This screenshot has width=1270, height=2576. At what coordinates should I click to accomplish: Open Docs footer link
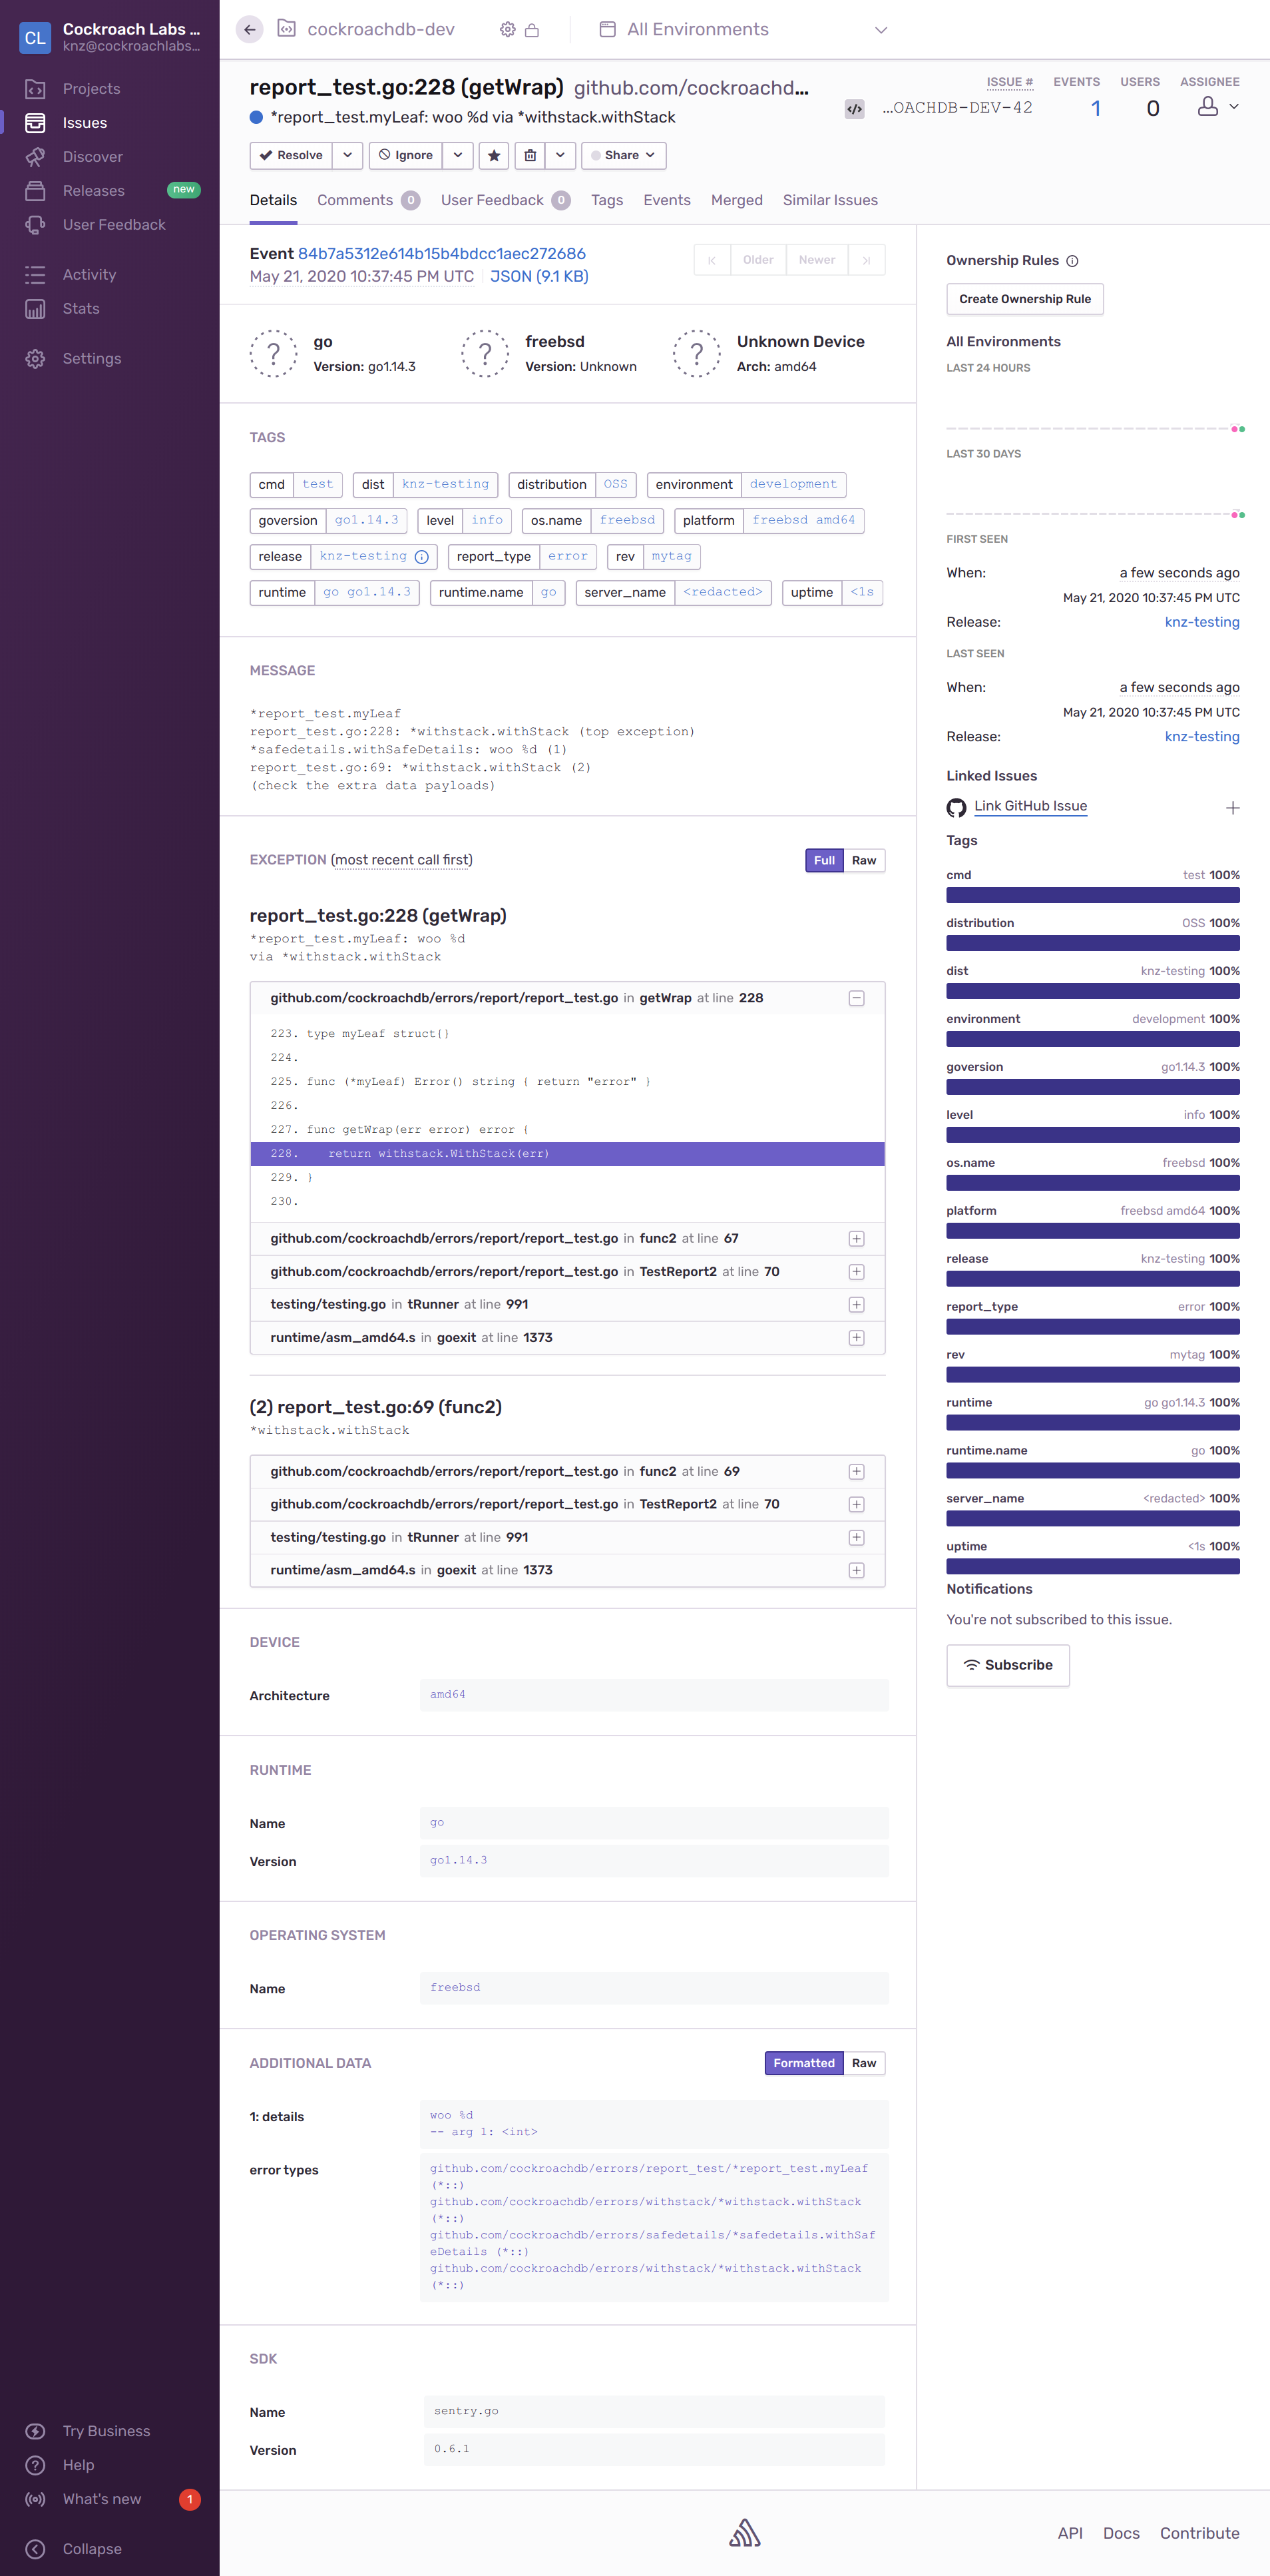pyautogui.click(x=1121, y=2533)
